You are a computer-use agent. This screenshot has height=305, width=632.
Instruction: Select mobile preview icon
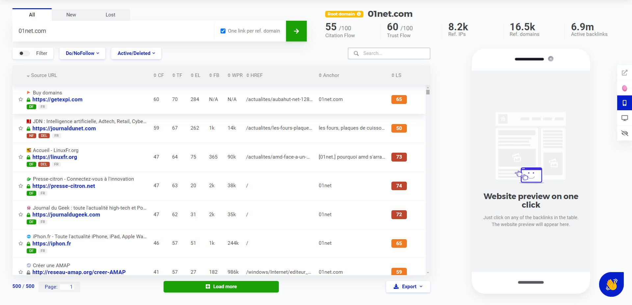tap(624, 103)
